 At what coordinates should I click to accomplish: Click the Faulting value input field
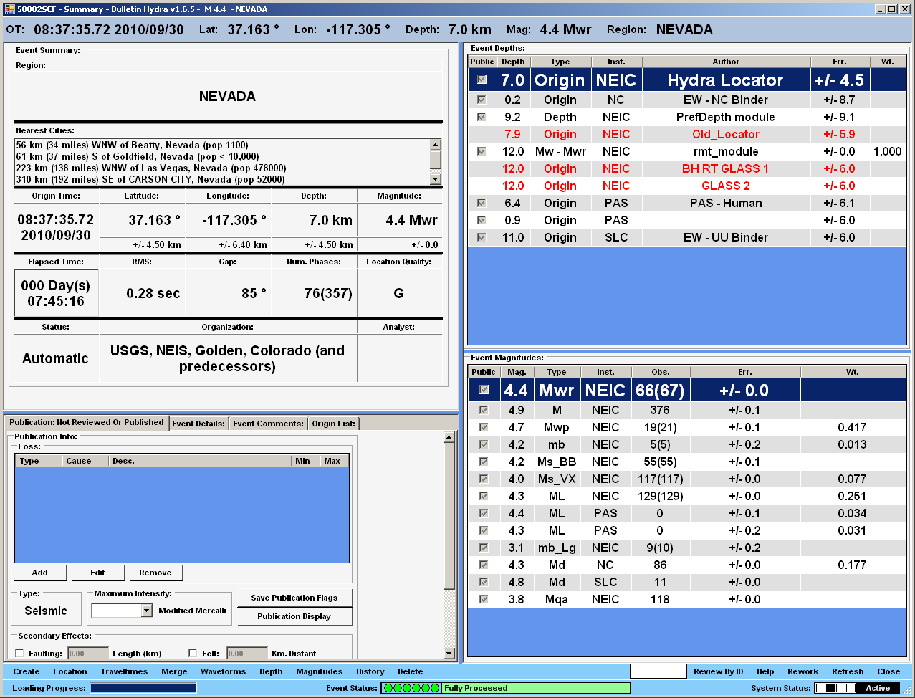[87, 654]
